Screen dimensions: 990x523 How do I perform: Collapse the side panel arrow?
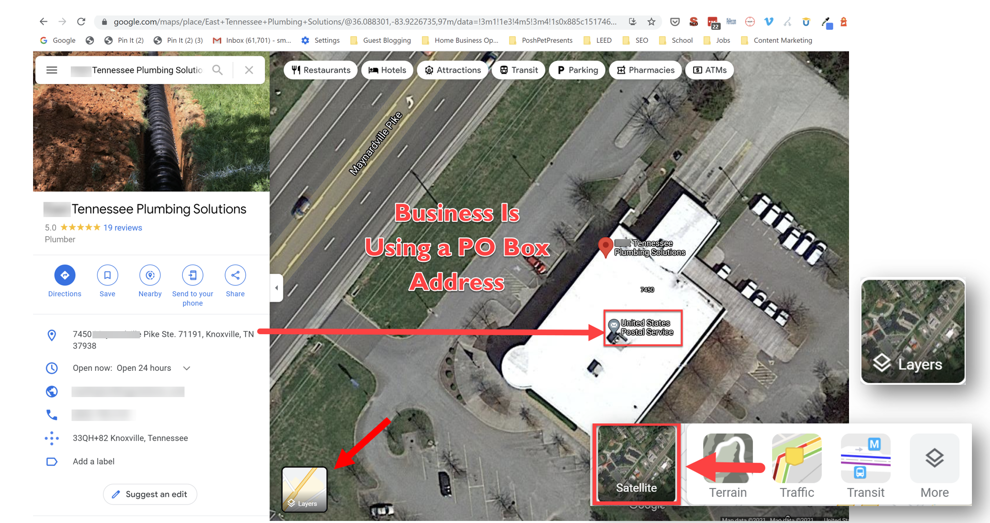click(x=276, y=288)
